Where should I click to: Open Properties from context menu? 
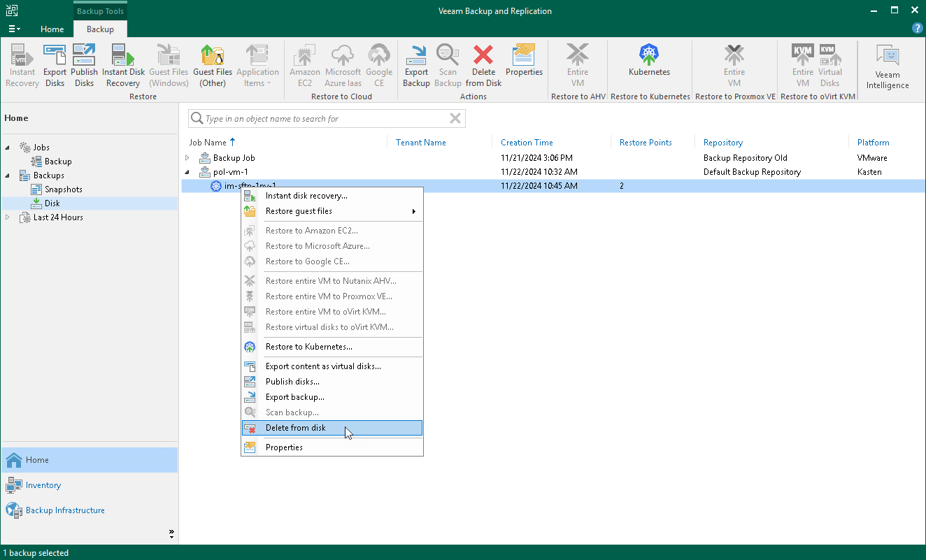(x=332, y=447)
